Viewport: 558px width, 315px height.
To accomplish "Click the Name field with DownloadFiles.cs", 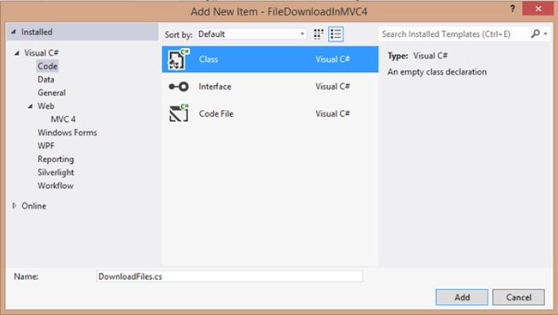I will 229,276.
